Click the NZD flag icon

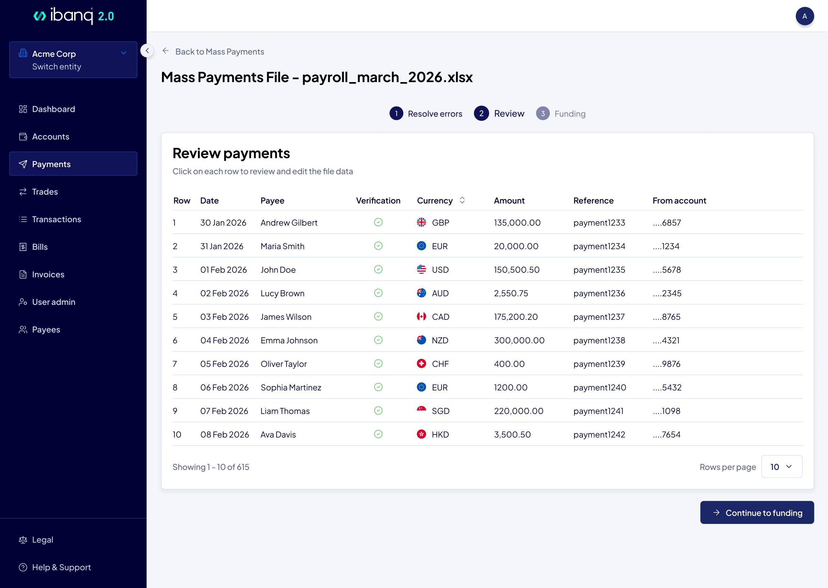click(421, 340)
